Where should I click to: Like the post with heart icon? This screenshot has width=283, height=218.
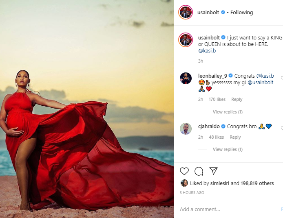pos(184,171)
